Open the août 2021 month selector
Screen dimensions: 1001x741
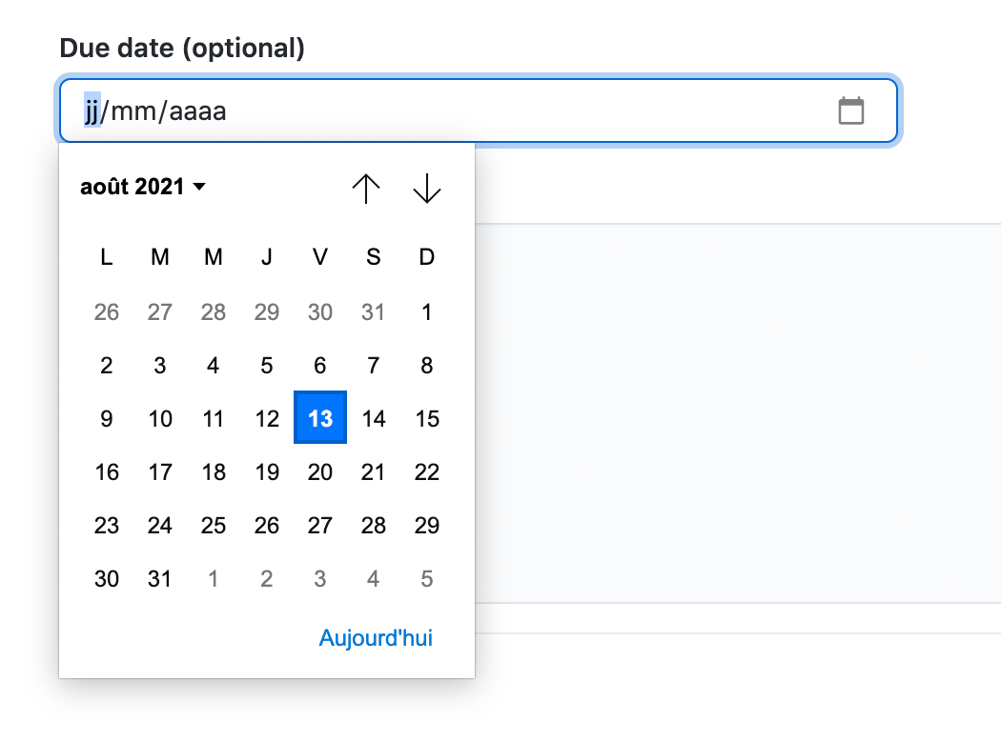tap(133, 187)
